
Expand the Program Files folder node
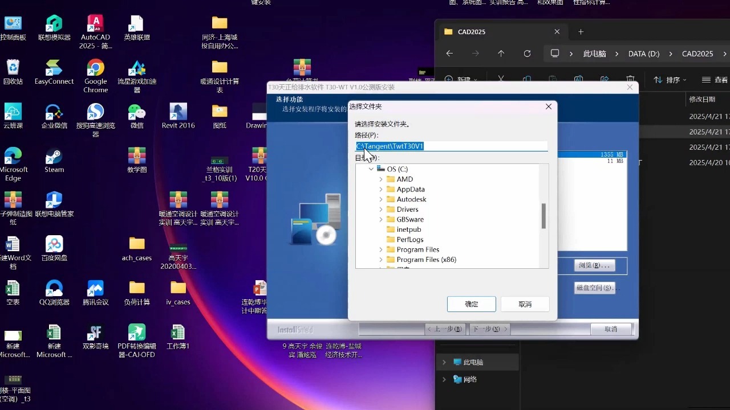point(381,249)
